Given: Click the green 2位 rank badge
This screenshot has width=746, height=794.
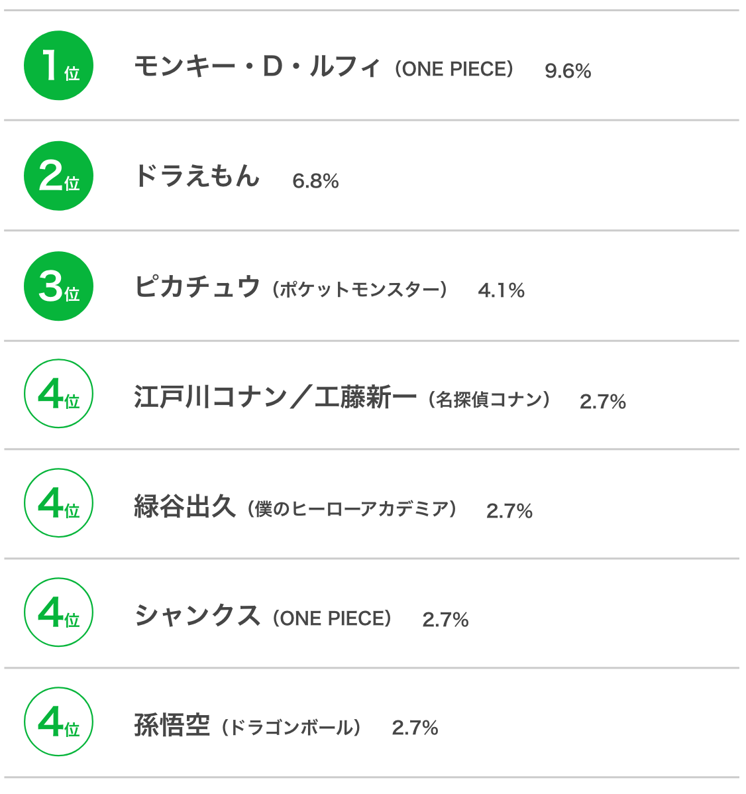Looking at the screenshot, I should point(59,176).
